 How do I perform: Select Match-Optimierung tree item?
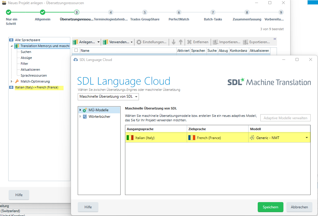tap(35, 81)
